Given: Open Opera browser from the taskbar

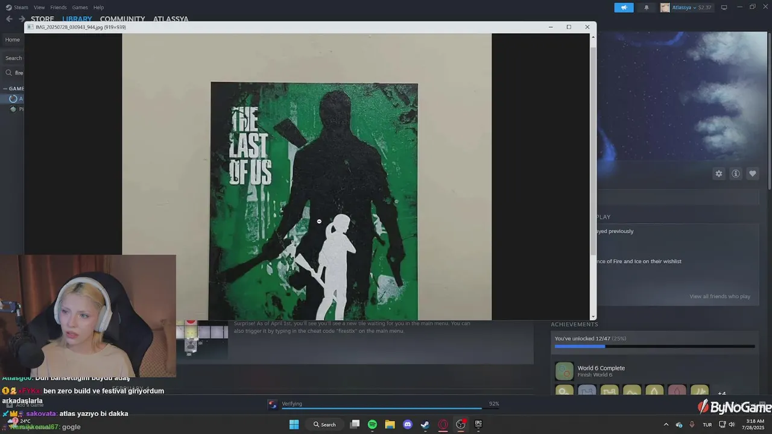Looking at the screenshot, I should 443,424.
